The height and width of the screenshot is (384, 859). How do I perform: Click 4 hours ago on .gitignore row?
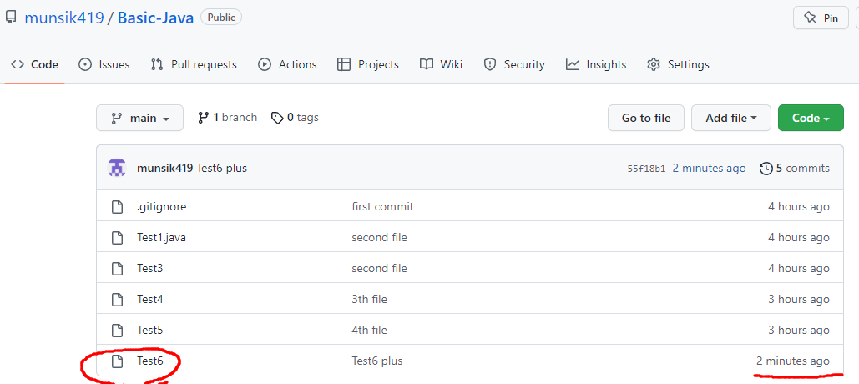click(799, 206)
